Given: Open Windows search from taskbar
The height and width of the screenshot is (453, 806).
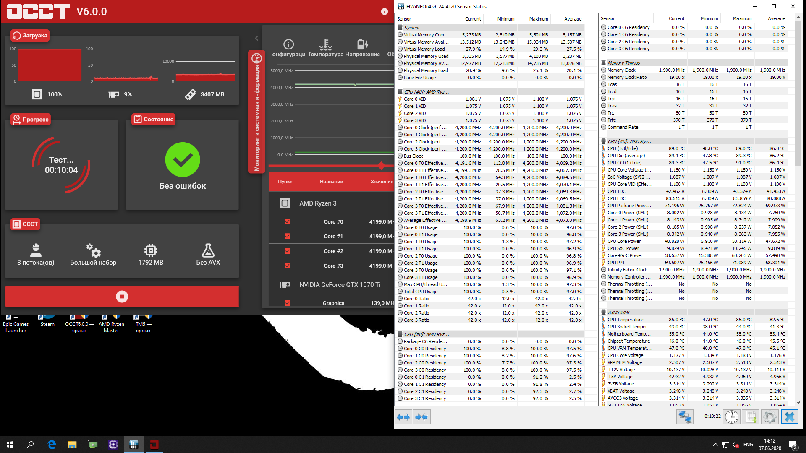Looking at the screenshot, I should [x=30, y=445].
